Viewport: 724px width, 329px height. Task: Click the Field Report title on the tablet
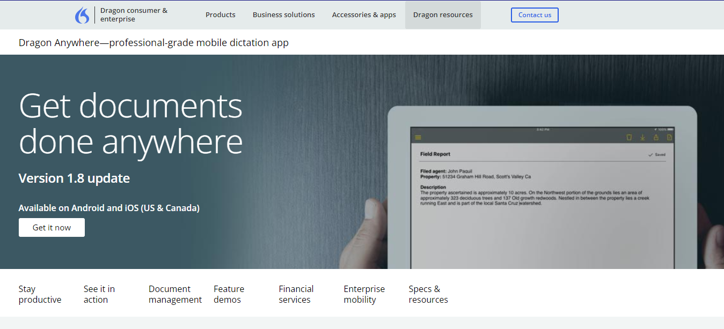pyautogui.click(x=435, y=154)
